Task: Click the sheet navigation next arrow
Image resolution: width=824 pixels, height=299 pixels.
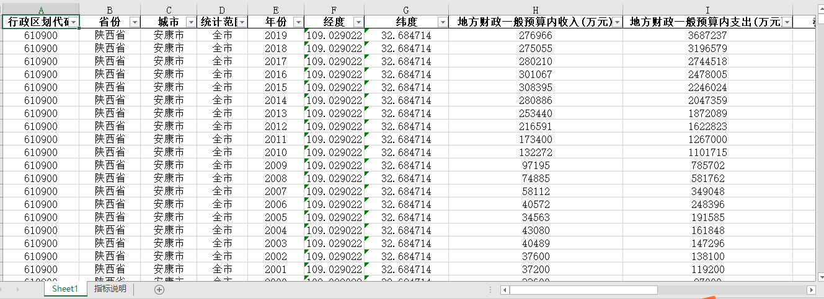Action: (x=17, y=289)
